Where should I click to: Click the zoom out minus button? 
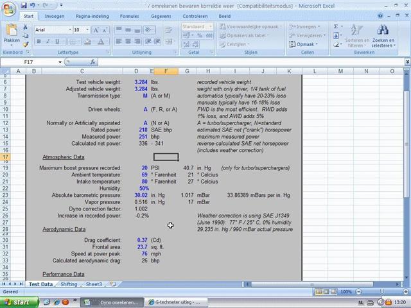click(358, 291)
